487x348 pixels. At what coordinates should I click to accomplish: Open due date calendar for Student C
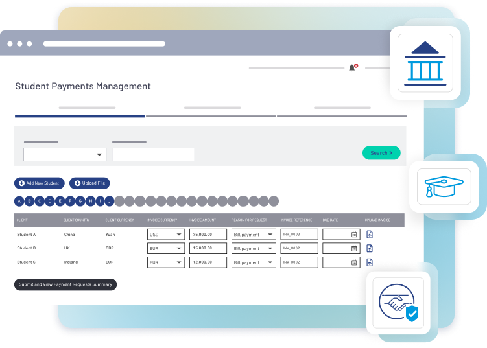tap(354, 262)
